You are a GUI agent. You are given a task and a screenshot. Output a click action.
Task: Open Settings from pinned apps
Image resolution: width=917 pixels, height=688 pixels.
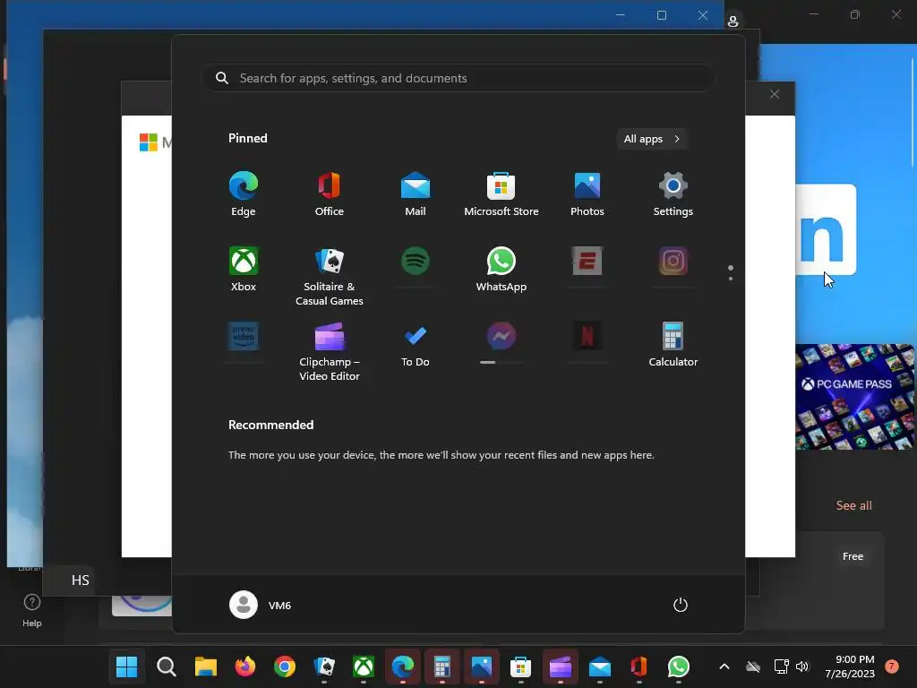click(673, 194)
